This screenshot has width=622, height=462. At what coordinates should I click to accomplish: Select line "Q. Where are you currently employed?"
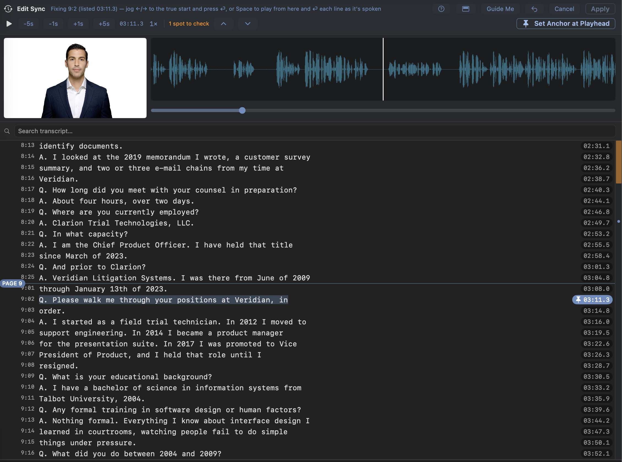pyautogui.click(x=119, y=212)
